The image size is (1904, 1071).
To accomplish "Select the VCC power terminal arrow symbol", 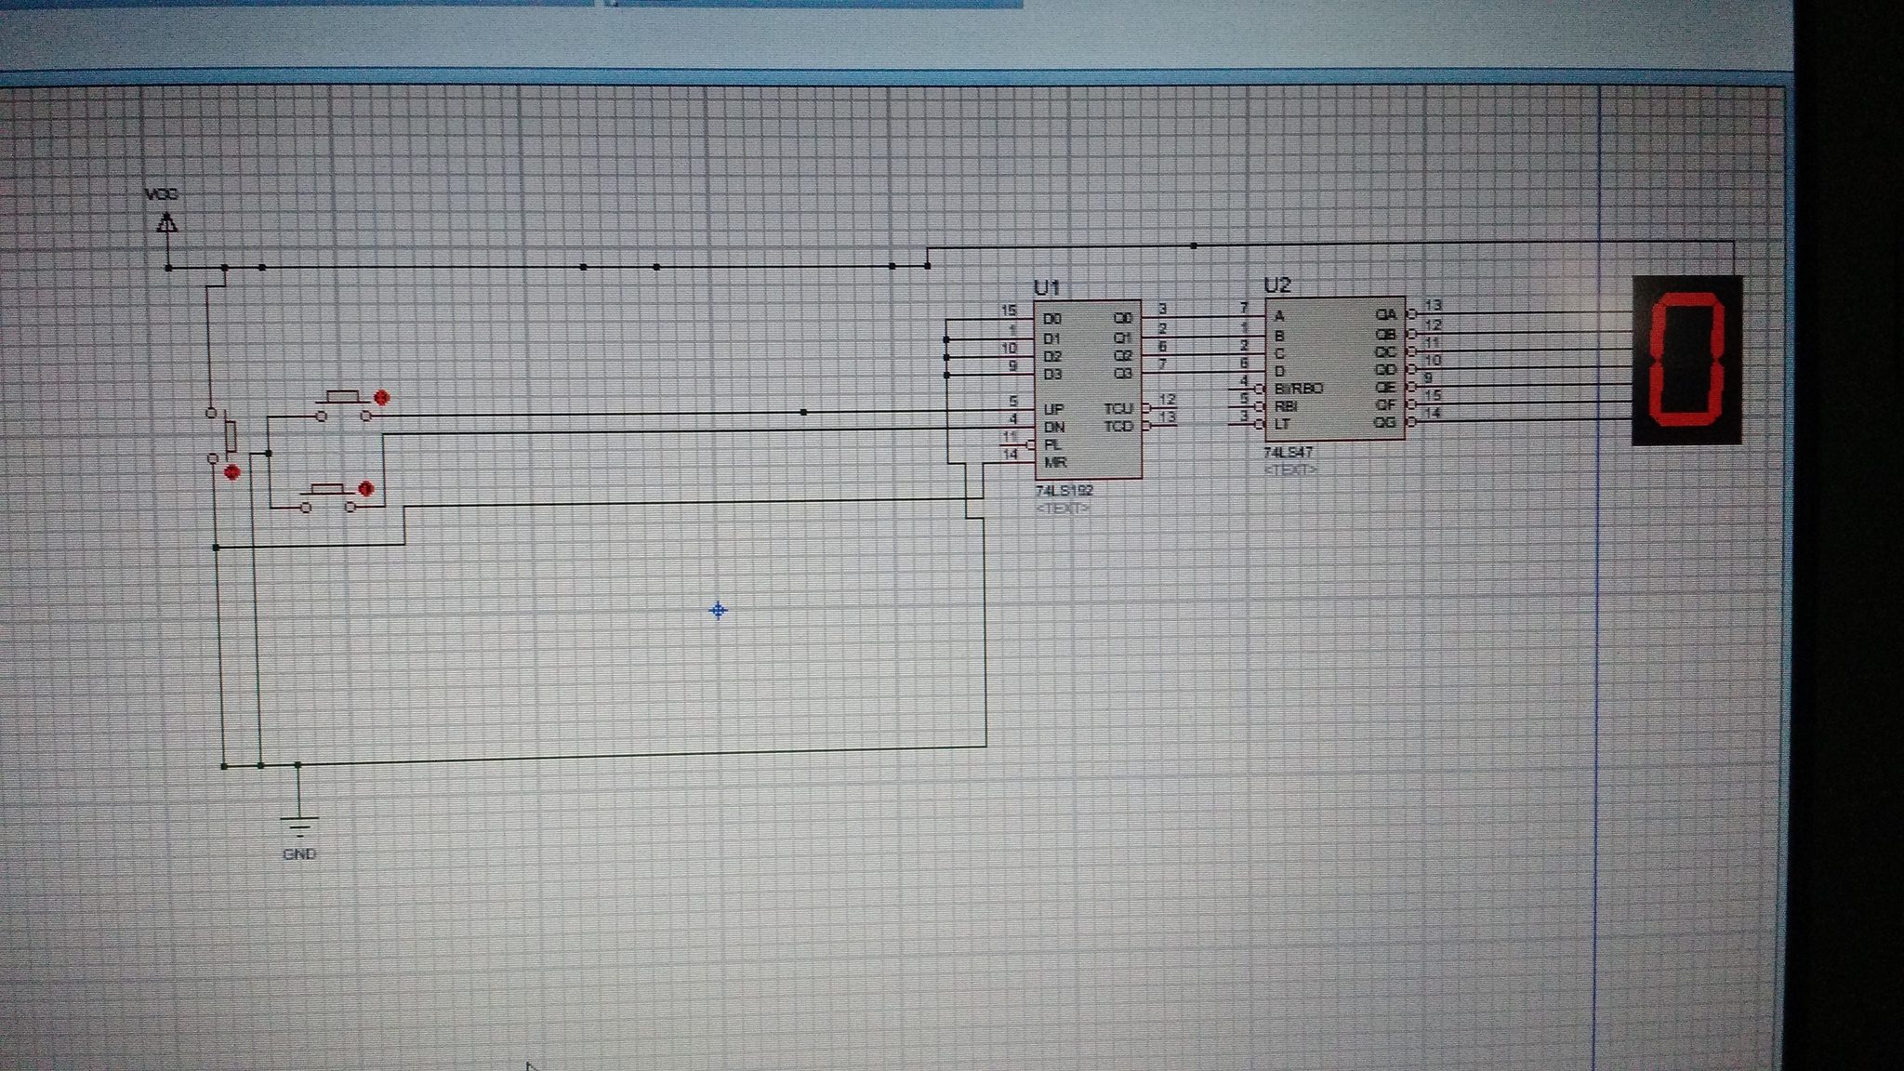I will [x=167, y=225].
